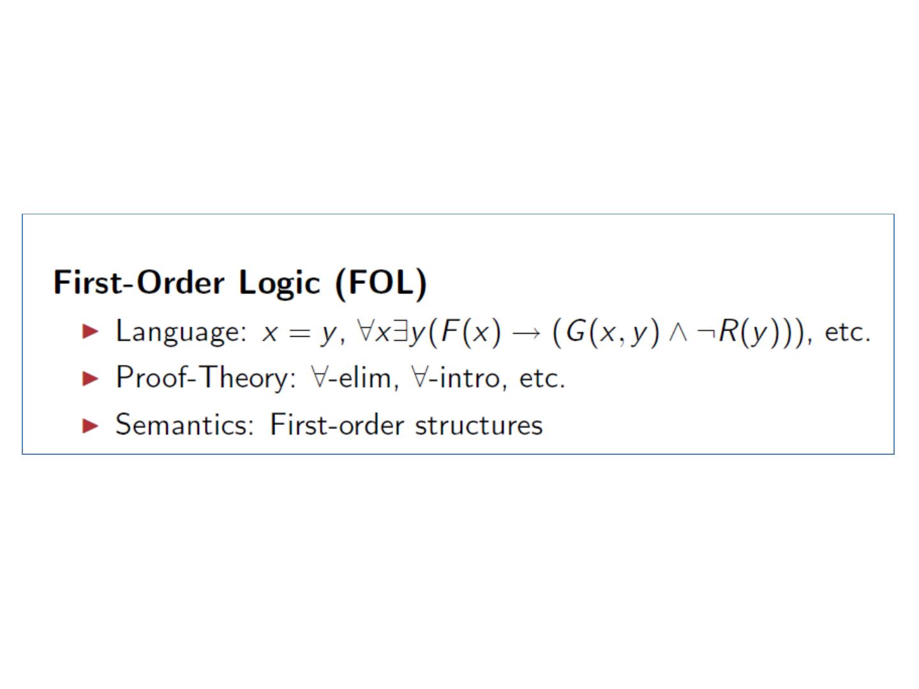Click the "Proof-Theory:" label
The width and height of the screenshot is (919, 689).
[x=206, y=378]
